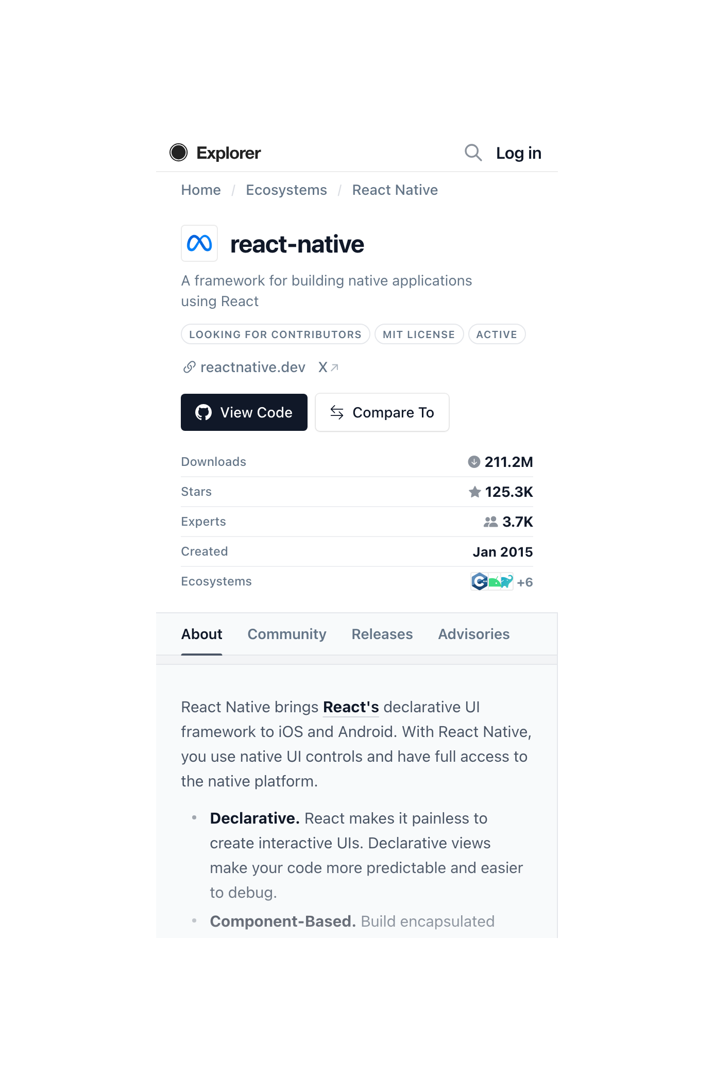Click the 211.2M downloads value
Screen dimensions: 714x1072
click(508, 462)
